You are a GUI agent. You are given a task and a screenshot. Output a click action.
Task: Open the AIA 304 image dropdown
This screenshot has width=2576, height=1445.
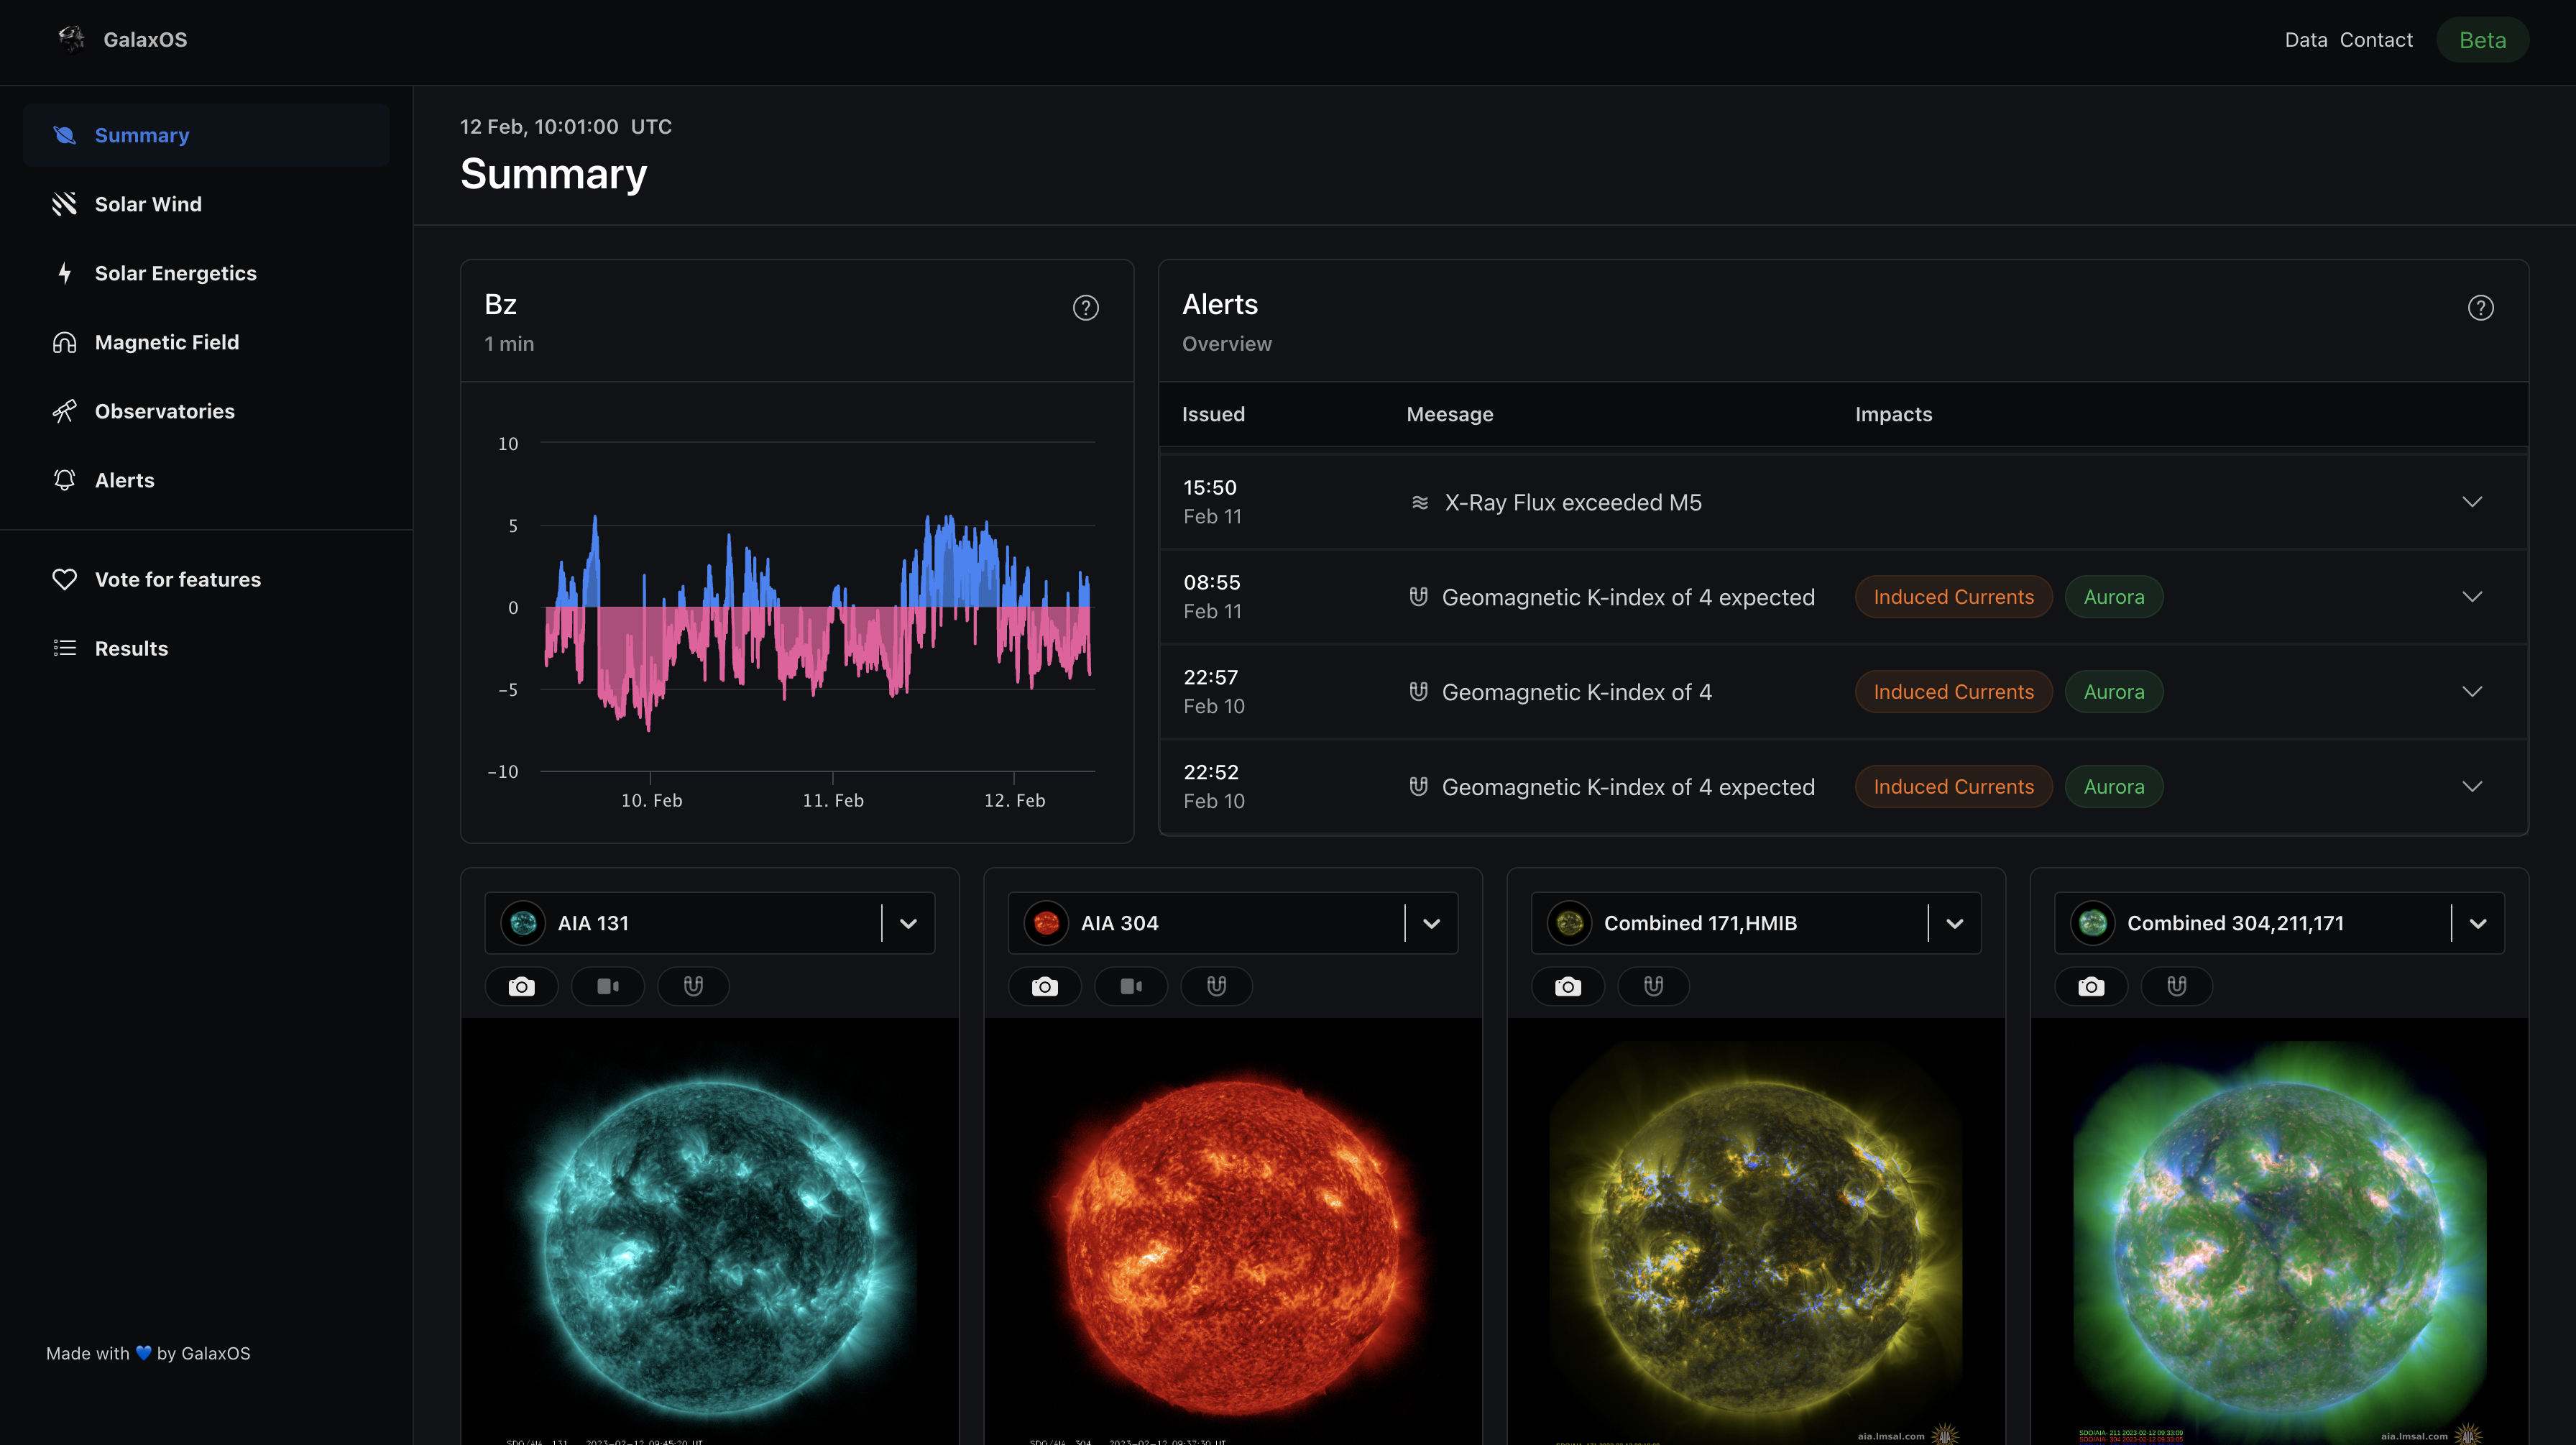point(1431,923)
